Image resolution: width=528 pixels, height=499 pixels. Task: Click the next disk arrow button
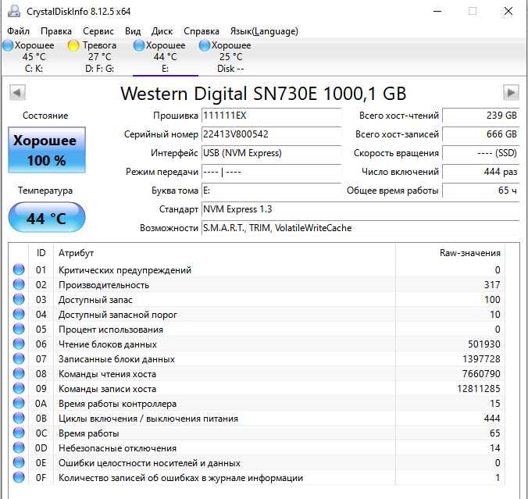pos(511,93)
